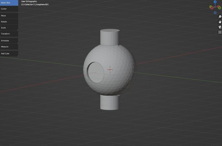The height and width of the screenshot is (146, 222).
Task: Pick the Rotate tool
Action: [9, 22]
